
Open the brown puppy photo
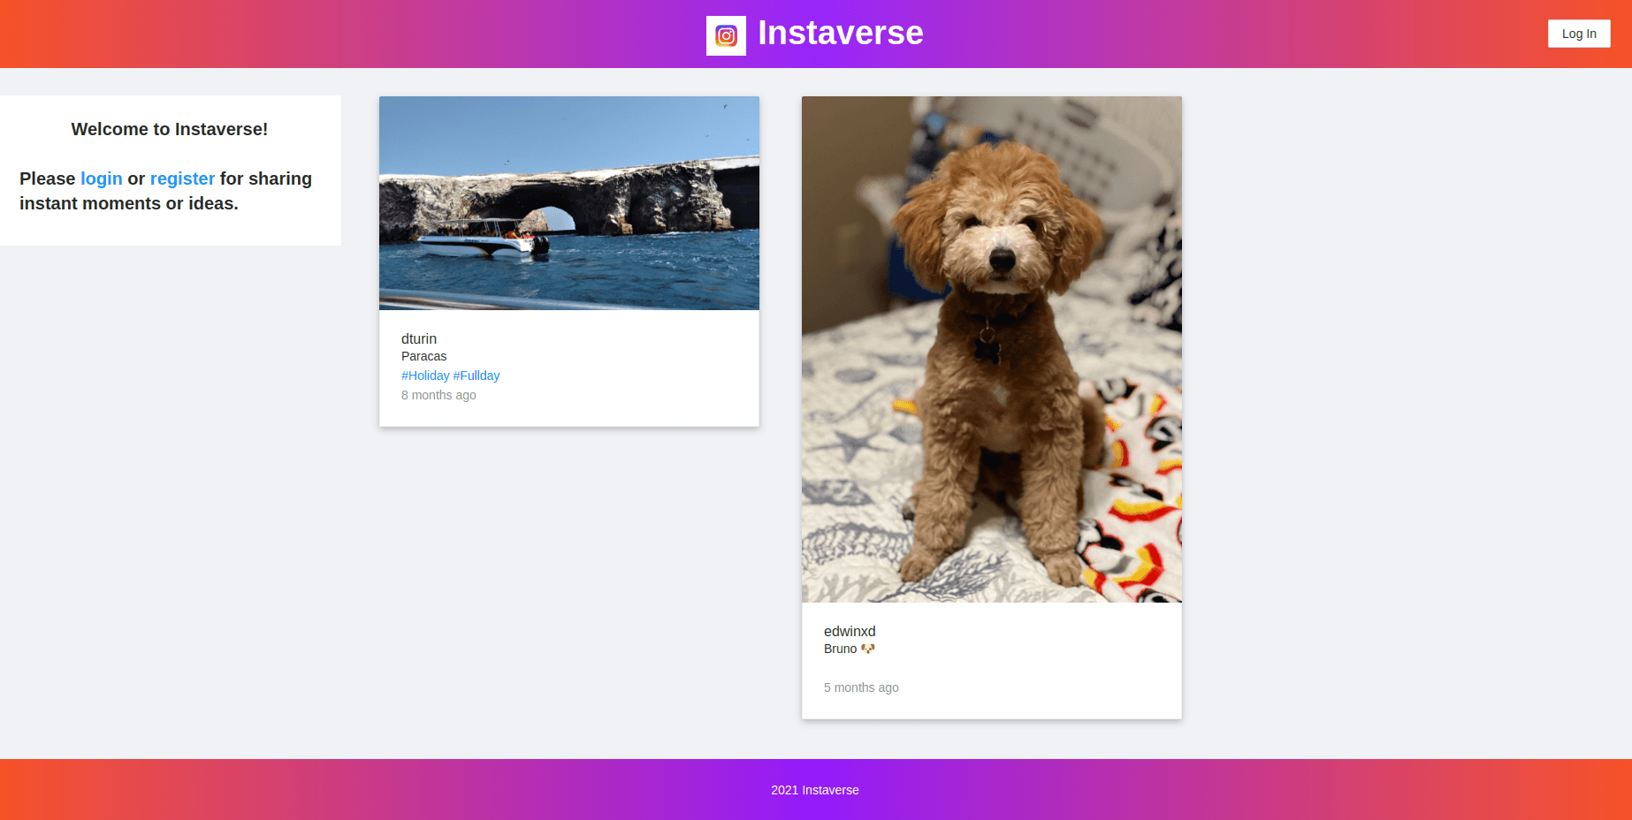pos(991,349)
